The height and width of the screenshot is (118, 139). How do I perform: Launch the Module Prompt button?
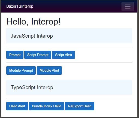point(21,70)
